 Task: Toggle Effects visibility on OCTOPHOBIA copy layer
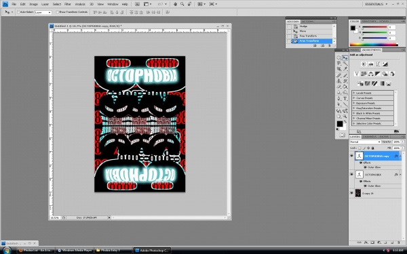click(361, 163)
